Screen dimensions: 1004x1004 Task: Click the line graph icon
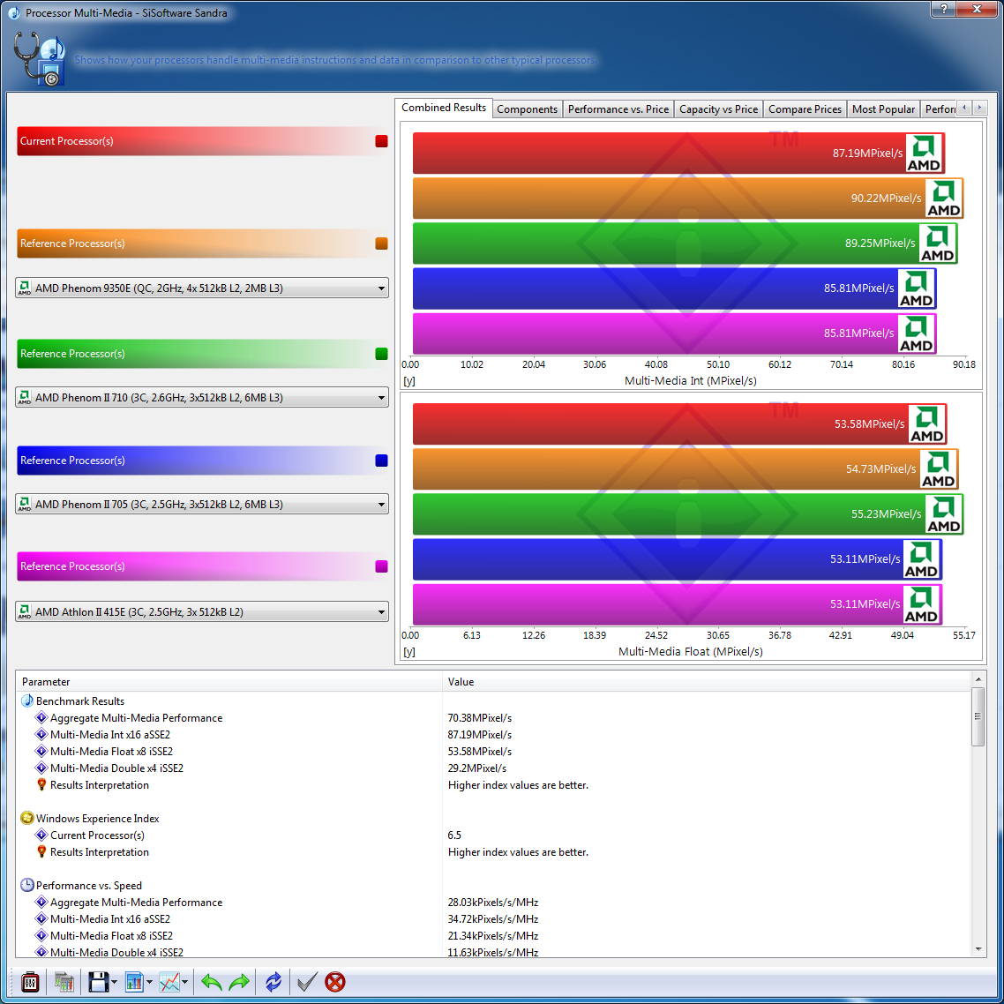169,982
